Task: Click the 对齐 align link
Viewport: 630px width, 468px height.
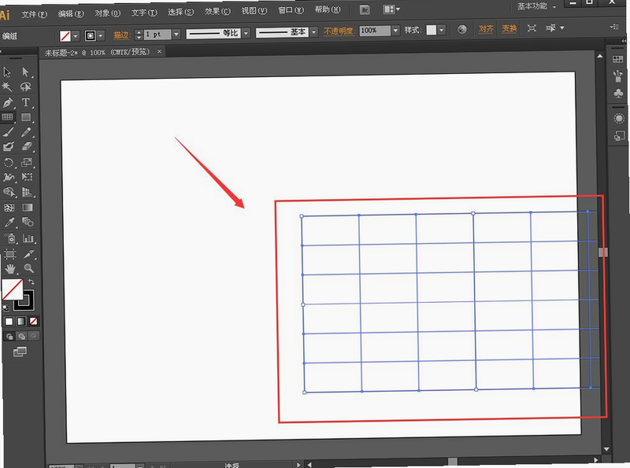Action: point(486,29)
